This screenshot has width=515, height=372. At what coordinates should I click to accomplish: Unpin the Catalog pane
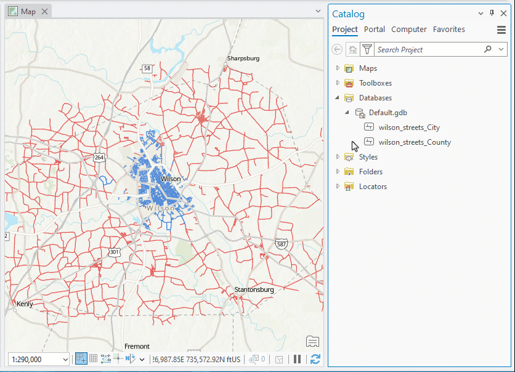pos(492,14)
